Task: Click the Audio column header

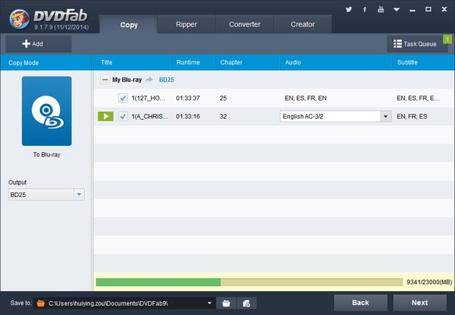Action: pyautogui.click(x=293, y=62)
